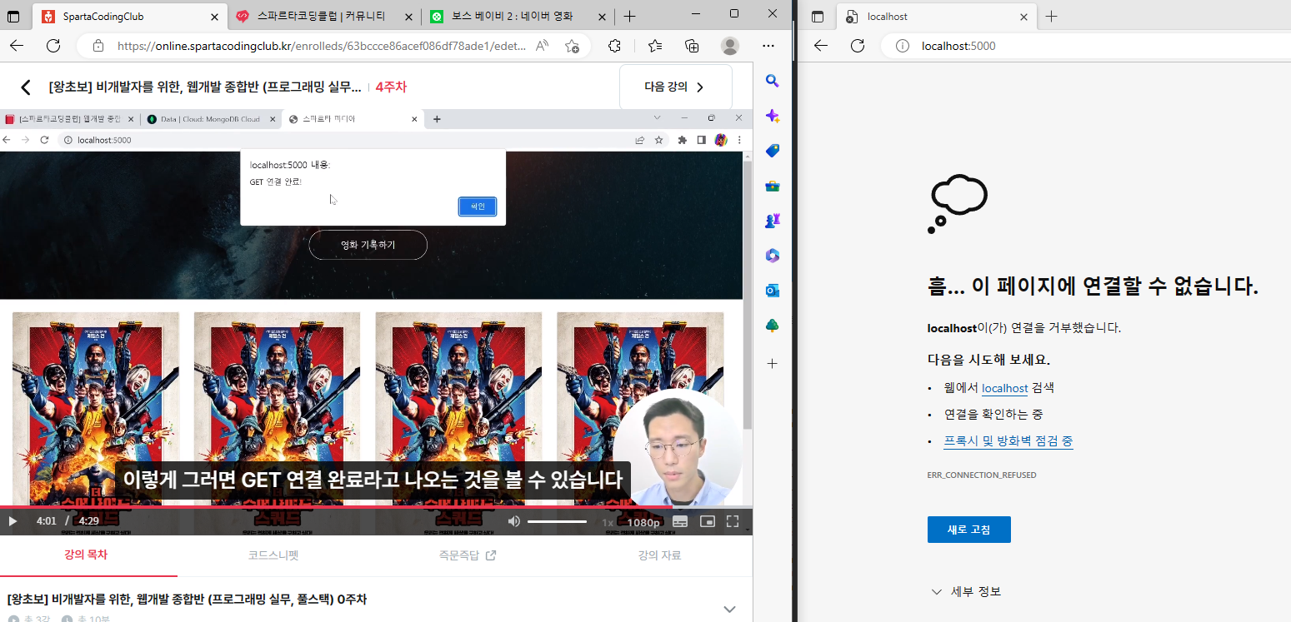Open tab actions menu in localhost window

click(817, 17)
